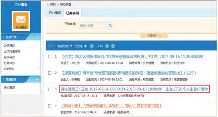Collapse the 常用查询 panel
Viewport: 218px width, 117px height.
(x=37, y=79)
